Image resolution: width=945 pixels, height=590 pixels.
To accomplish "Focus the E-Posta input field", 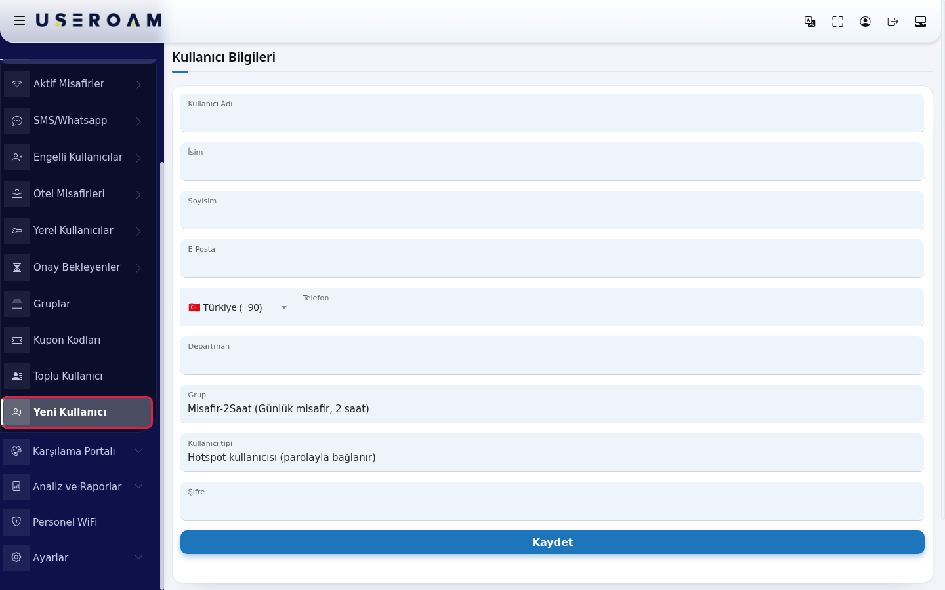I will pyautogui.click(x=552, y=258).
